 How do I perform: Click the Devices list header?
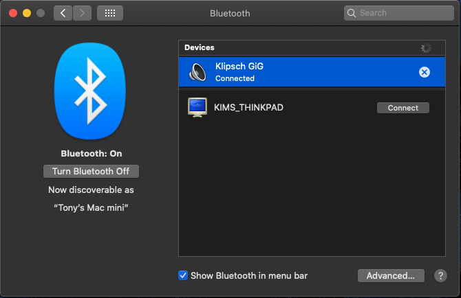click(x=312, y=48)
